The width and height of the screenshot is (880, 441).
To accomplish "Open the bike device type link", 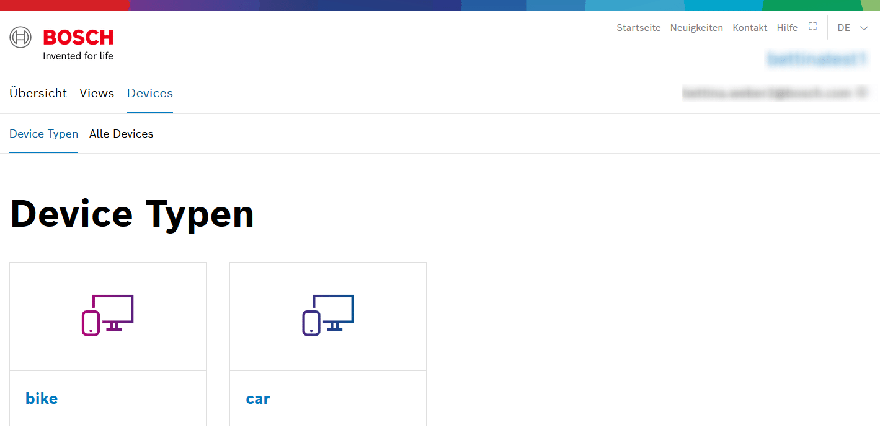I will coord(42,398).
